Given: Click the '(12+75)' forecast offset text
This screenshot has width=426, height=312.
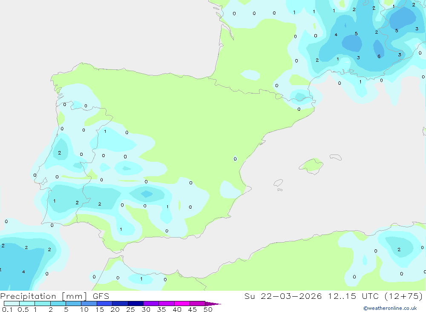Looking at the screenshot, I should click(x=404, y=296).
